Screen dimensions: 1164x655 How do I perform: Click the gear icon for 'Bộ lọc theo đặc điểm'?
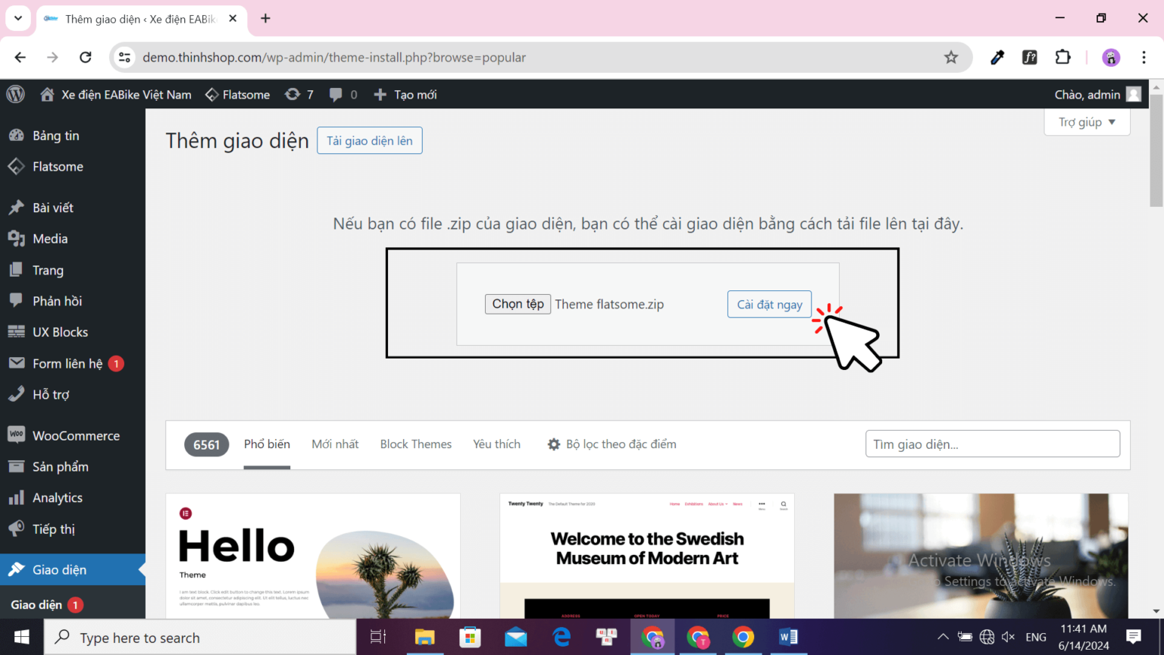coord(554,443)
